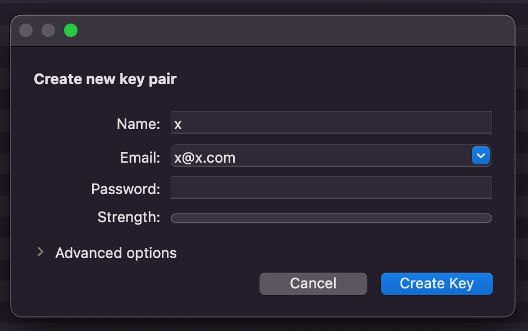Viewport: 528px width, 331px height.
Task: Expand Advanced options disclosure chevron
Action: pyautogui.click(x=40, y=251)
